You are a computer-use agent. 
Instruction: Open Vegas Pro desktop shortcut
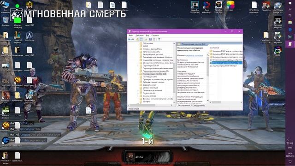point(195,7)
